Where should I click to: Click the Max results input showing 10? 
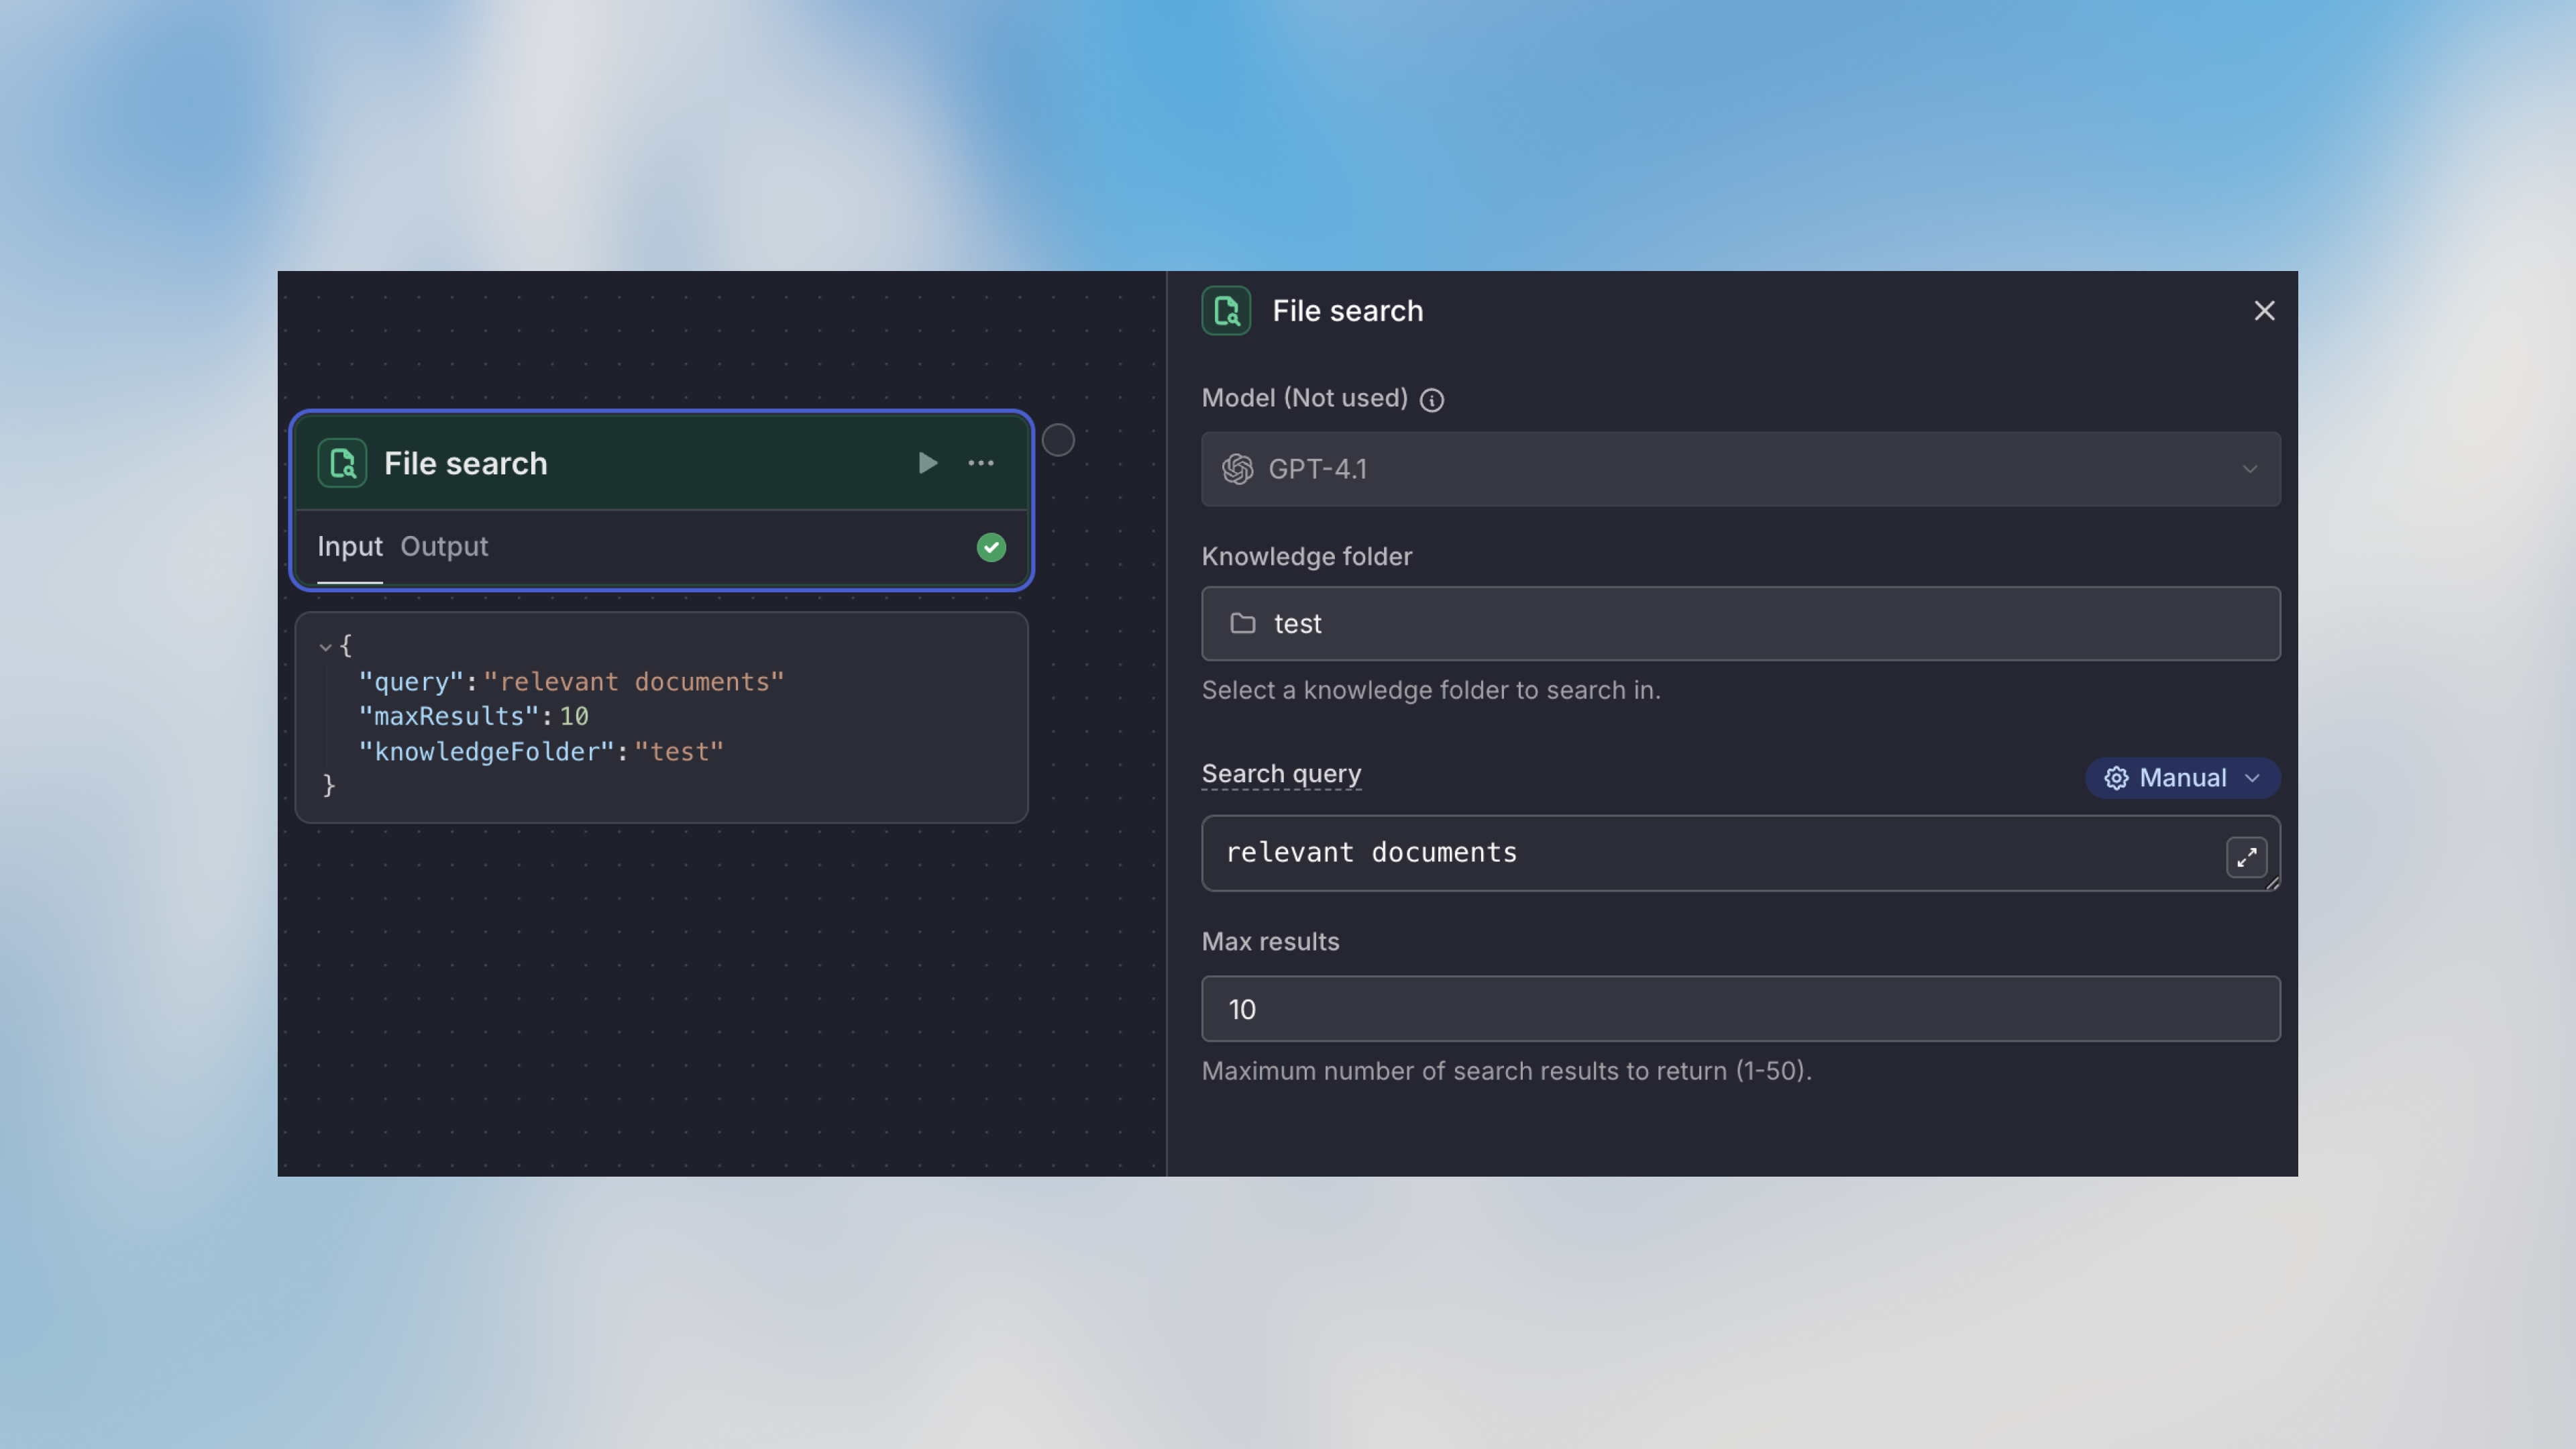(1740, 1009)
